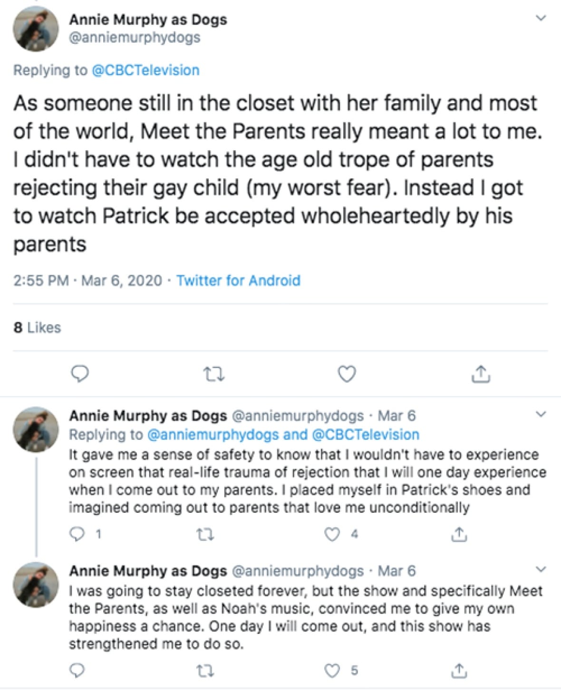This screenshot has height=690, width=561.
Task: Share the 'stay closeted forever' tweet
Action: pyautogui.click(x=459, y=671)
